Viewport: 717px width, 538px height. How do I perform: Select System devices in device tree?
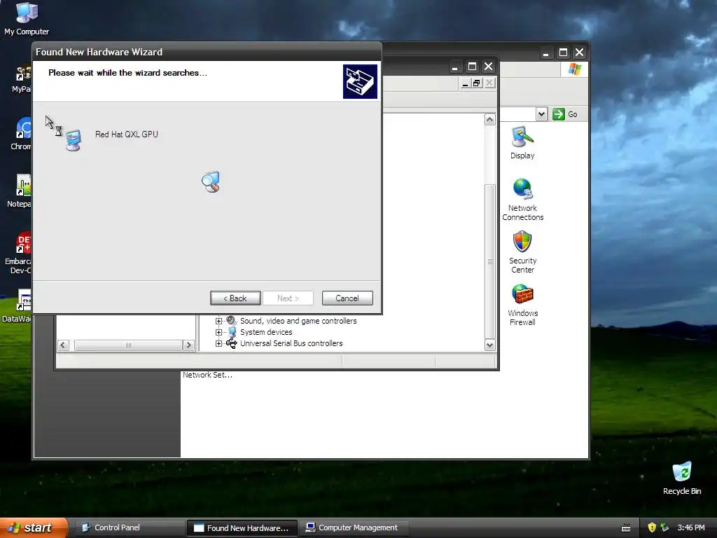[x=266, y=332]
